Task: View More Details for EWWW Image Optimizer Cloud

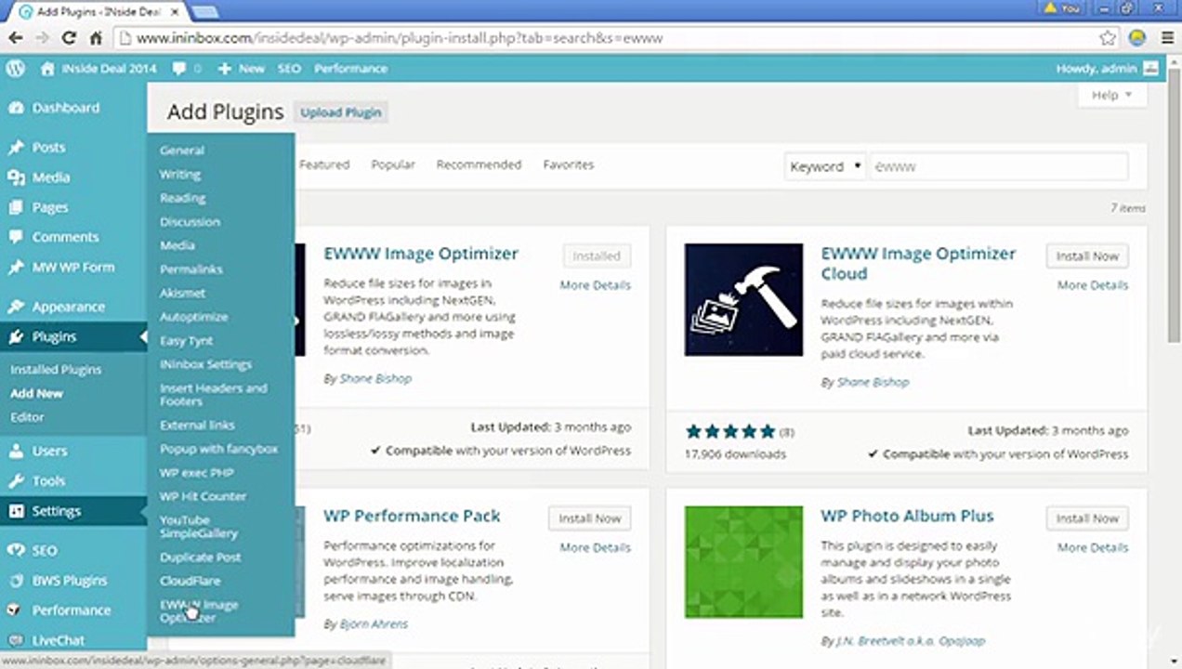Action: click(x=1093, y=285)
